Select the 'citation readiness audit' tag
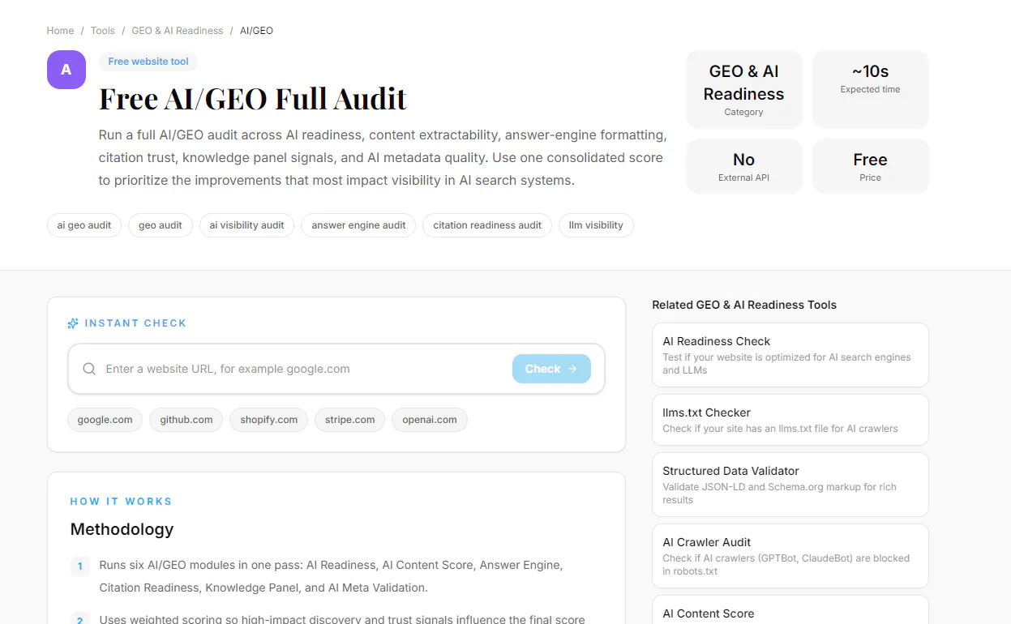This screenshot has width=1011, height=624. pyautogui.click(x=487, y=225)
